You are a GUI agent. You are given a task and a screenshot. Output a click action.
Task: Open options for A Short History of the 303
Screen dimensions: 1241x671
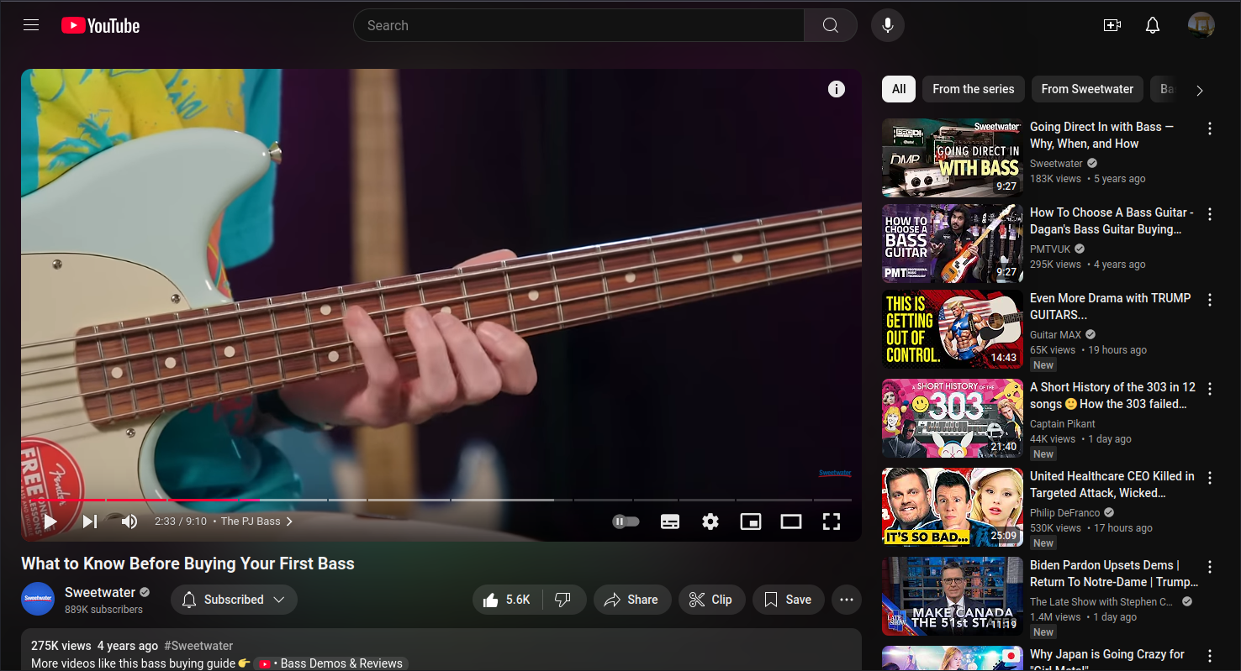[x=1210, y=389]
